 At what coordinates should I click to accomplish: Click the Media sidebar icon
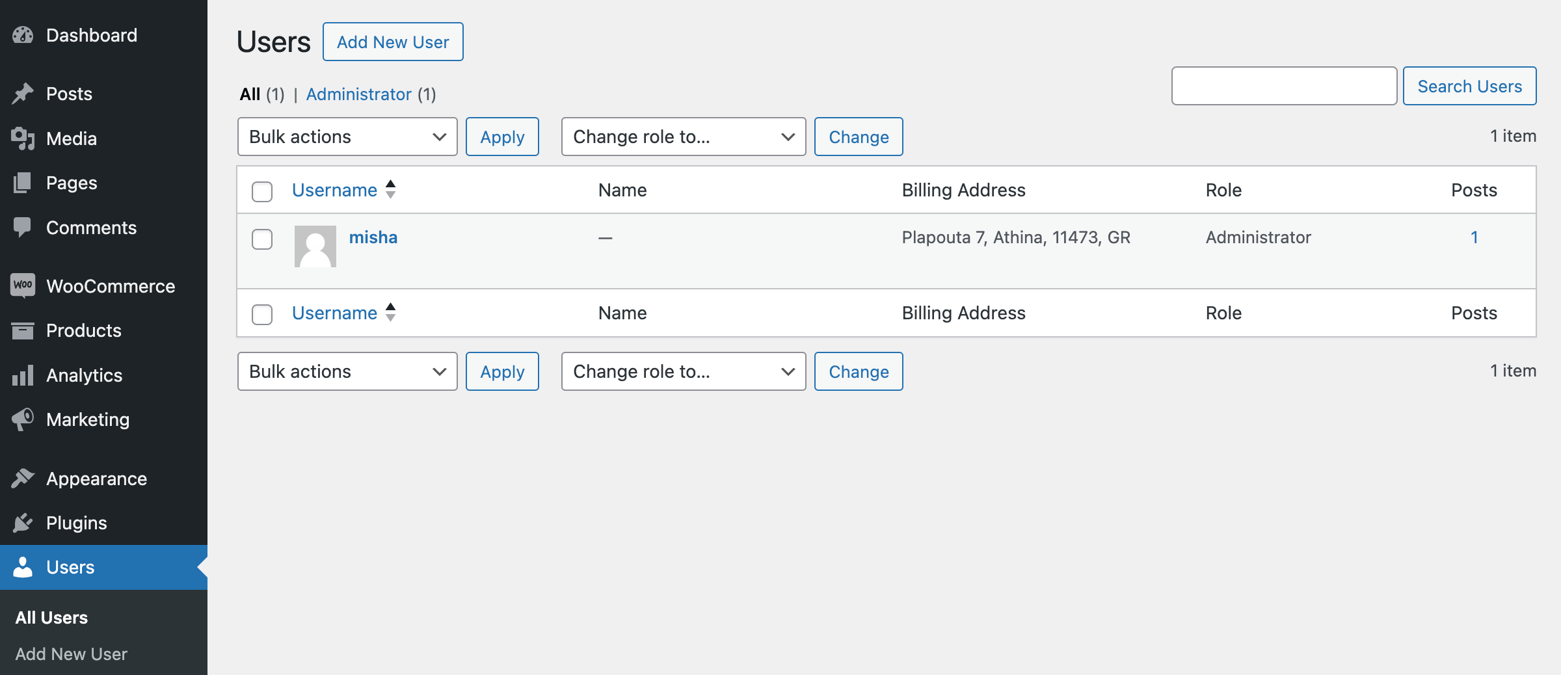[23, 138]
